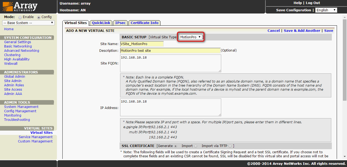The width and height of the screenshot is (347, 167).
Task: Click the Cancel link
Action: pyautogui.click(x=274, y=31)
